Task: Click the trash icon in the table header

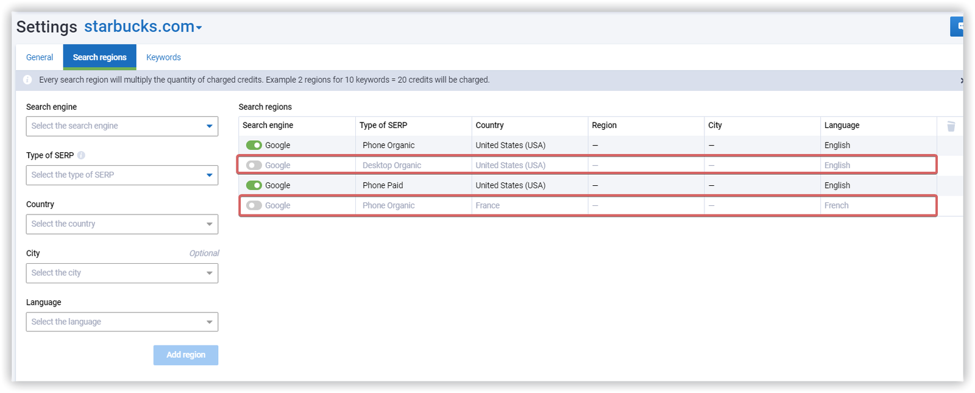Action: click(951, 126)
